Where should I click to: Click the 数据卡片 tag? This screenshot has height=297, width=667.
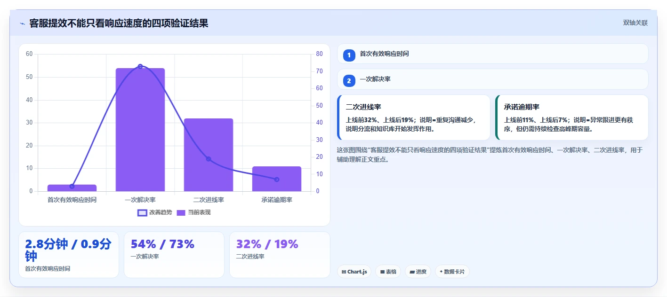(x=452, y=272)
